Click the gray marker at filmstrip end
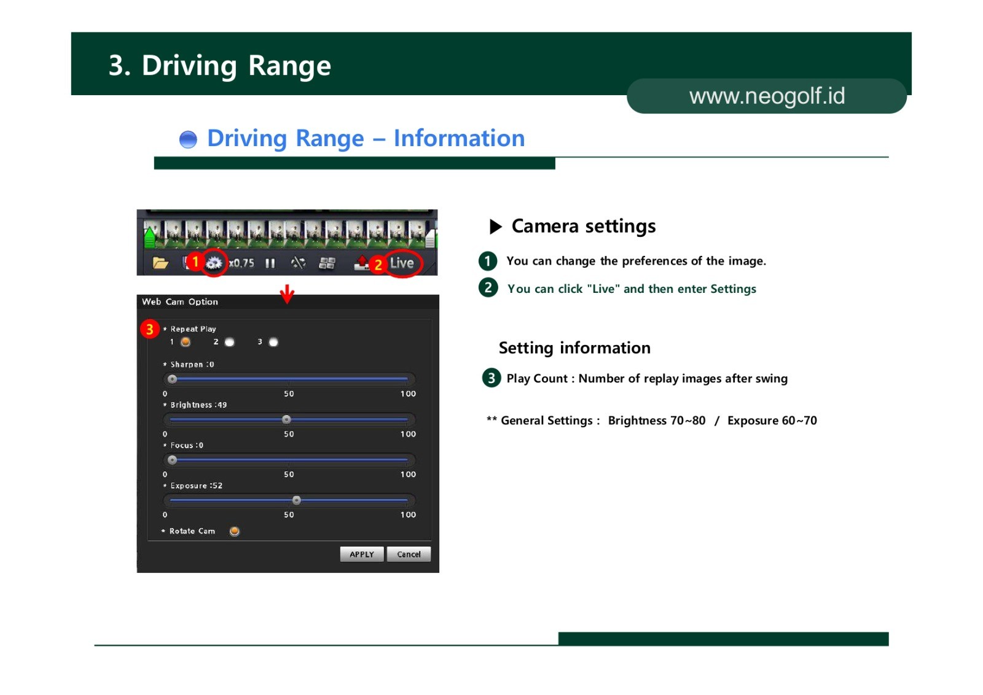This screenshot has width=983, height=695. [x=431, y=238]
